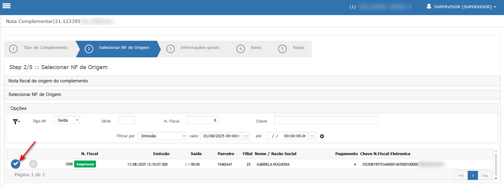Select invoice 1008 with the blue checkmark
Image resolution: width=504 pixels, height=188 pixels.
click(15, 164)
